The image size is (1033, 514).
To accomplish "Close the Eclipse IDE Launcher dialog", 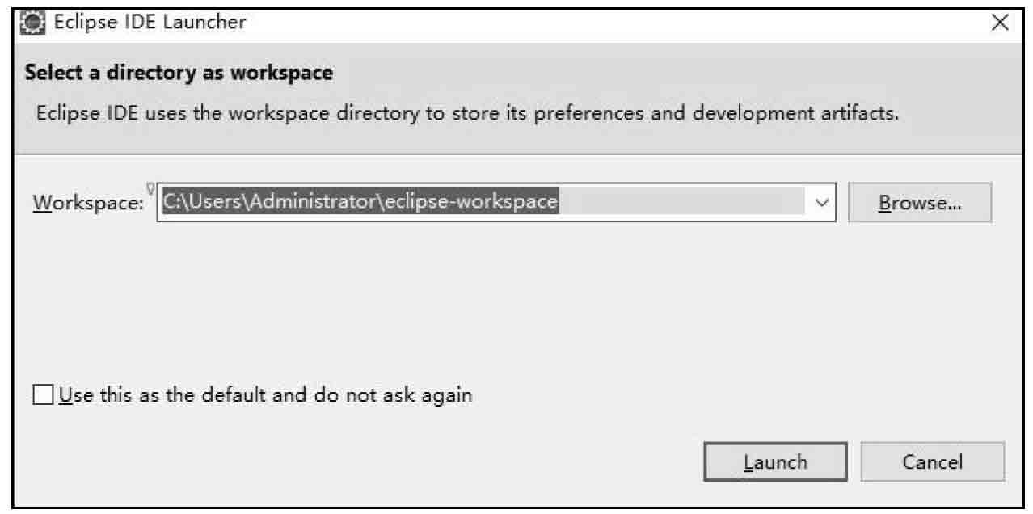I will pos(1000,23).
